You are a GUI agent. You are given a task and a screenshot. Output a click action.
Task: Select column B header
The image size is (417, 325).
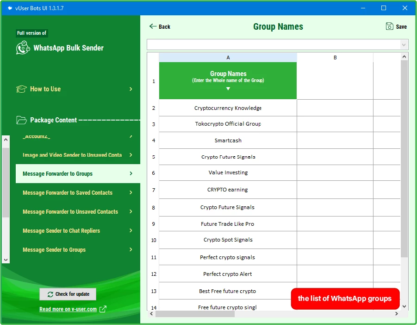(x=335, y=57)
